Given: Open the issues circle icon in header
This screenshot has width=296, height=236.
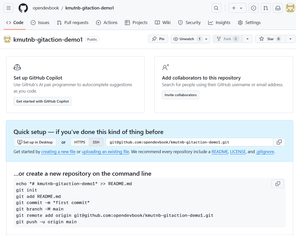Looking at the screenshot, I should [x=253, y=8].
